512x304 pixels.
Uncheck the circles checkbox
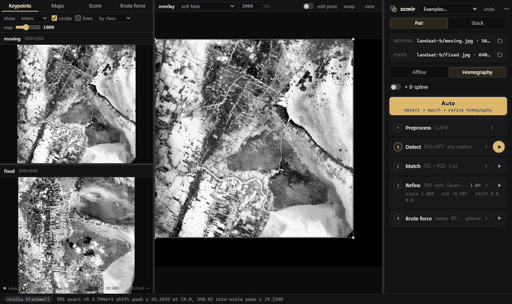(x=54, y=19)
